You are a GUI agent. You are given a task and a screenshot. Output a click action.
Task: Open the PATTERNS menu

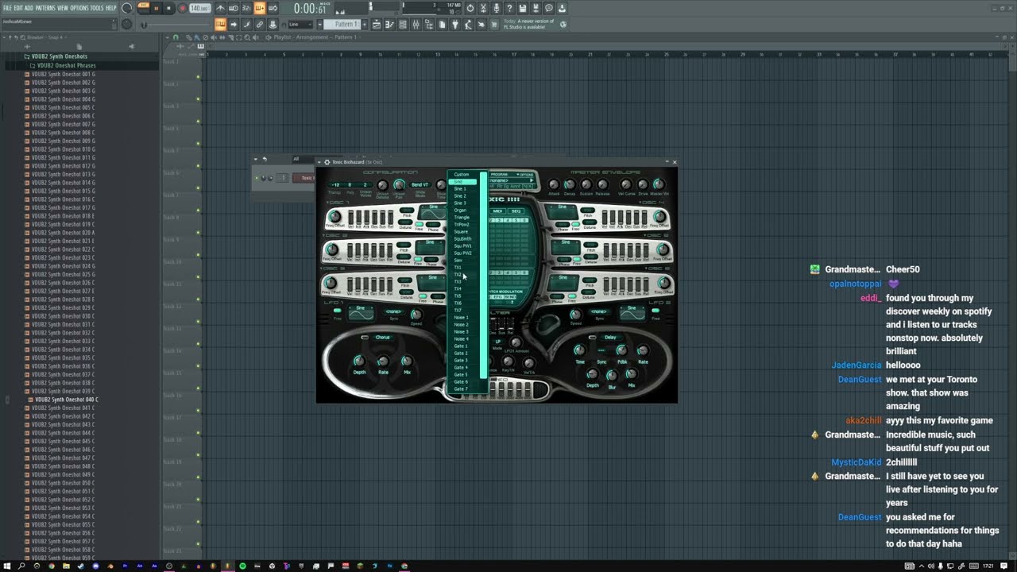tap(45, 8)
